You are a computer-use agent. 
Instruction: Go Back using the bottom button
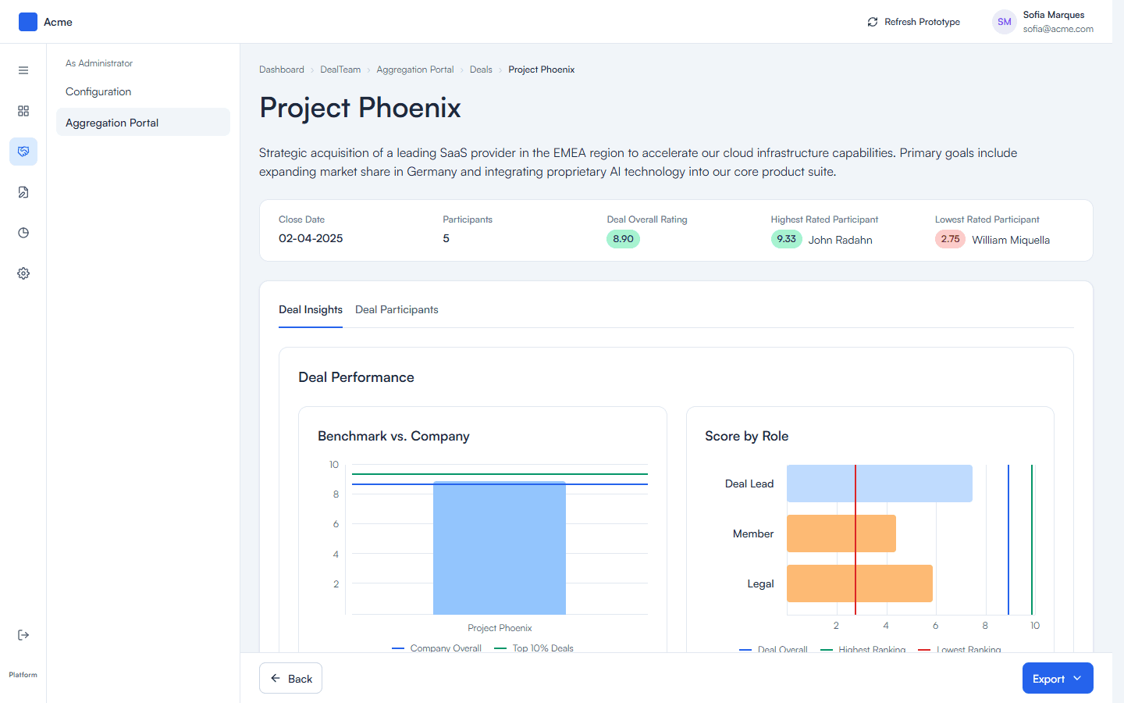coord(290,678)
